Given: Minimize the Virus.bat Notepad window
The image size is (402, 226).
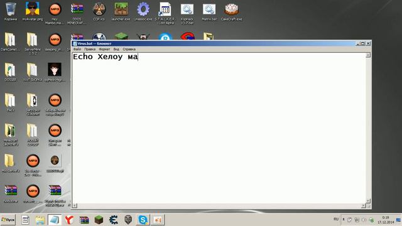Looking at the screenshot, I should [358, 43].
